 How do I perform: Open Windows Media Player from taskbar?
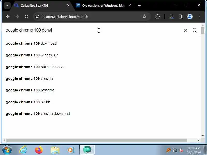tap(71, 150)
